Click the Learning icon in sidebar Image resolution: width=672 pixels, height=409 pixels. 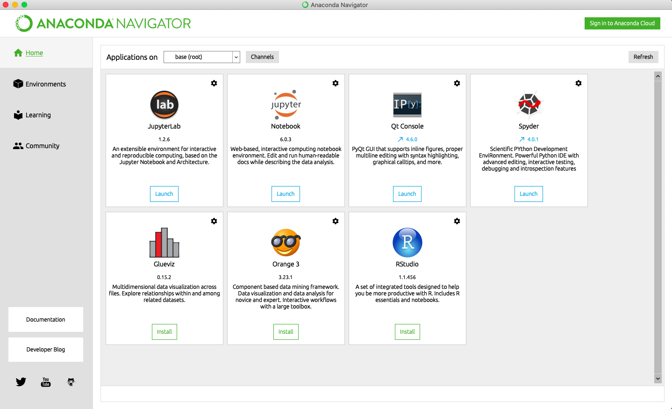click(x=18, y=115)
